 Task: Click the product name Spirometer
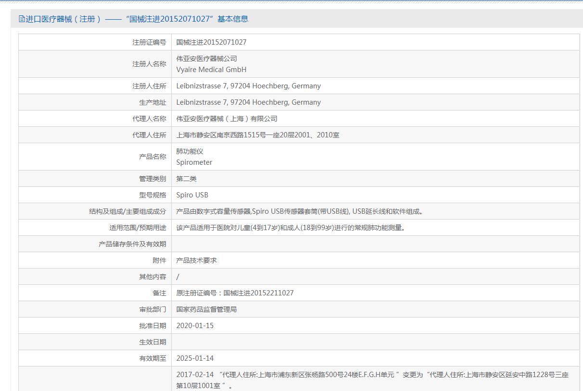point(194,162)
